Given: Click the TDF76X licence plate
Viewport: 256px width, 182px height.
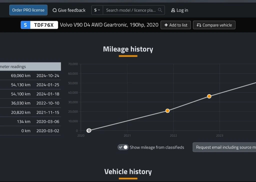Looking at the screenshot, I should pos(44,25).
